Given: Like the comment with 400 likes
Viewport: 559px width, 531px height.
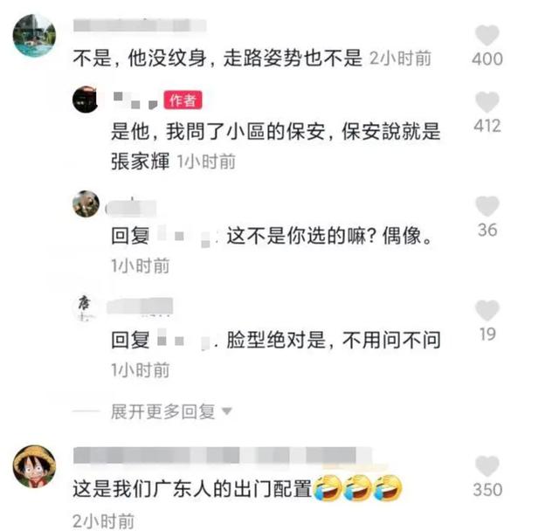Looking at the screenshot, I should 487,36.
